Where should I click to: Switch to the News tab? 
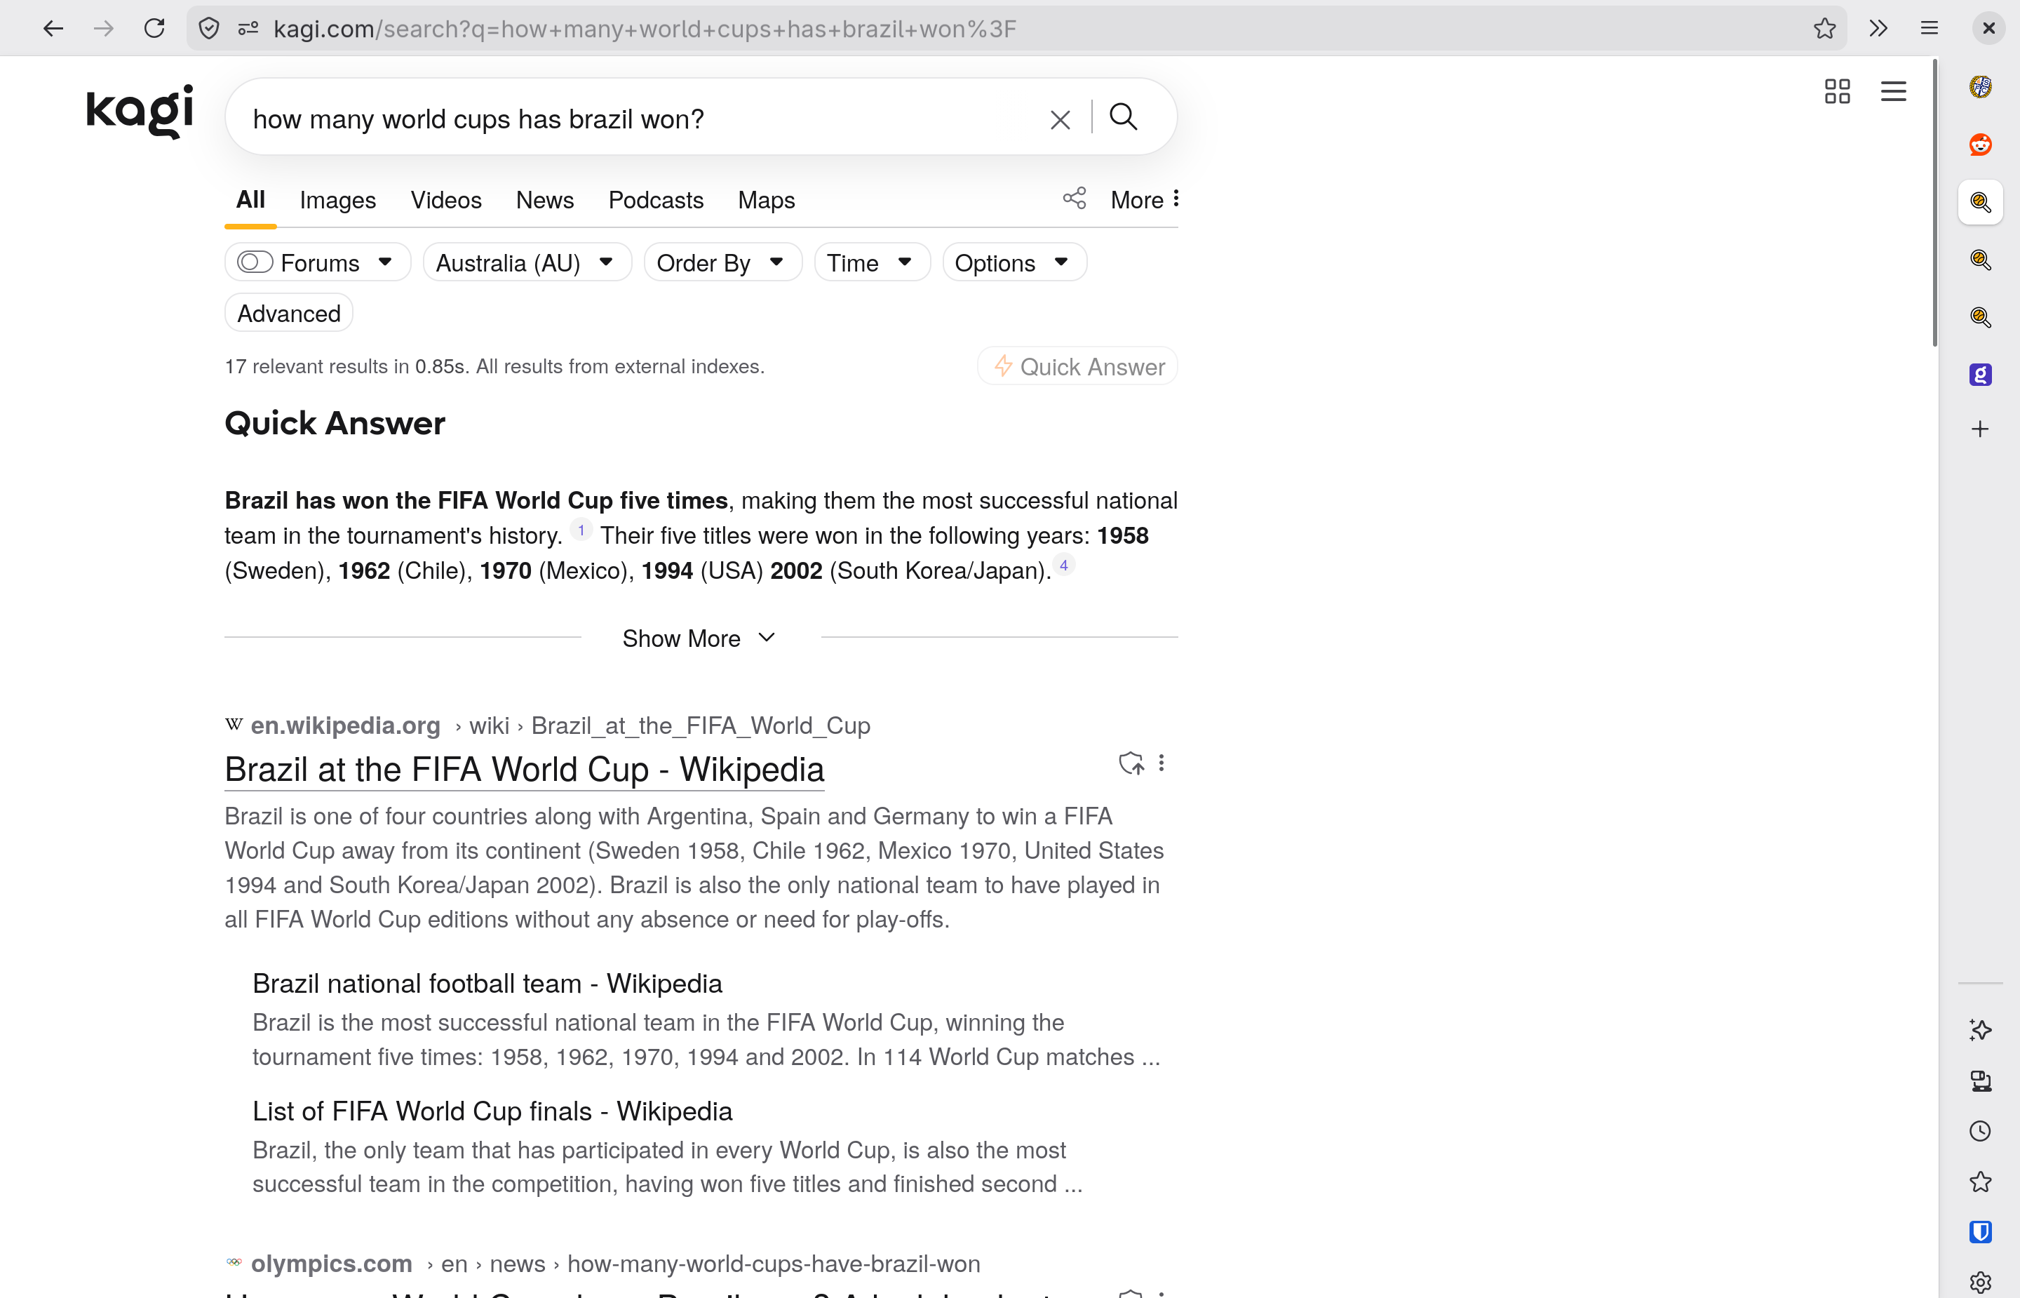(x=545, y=200)
